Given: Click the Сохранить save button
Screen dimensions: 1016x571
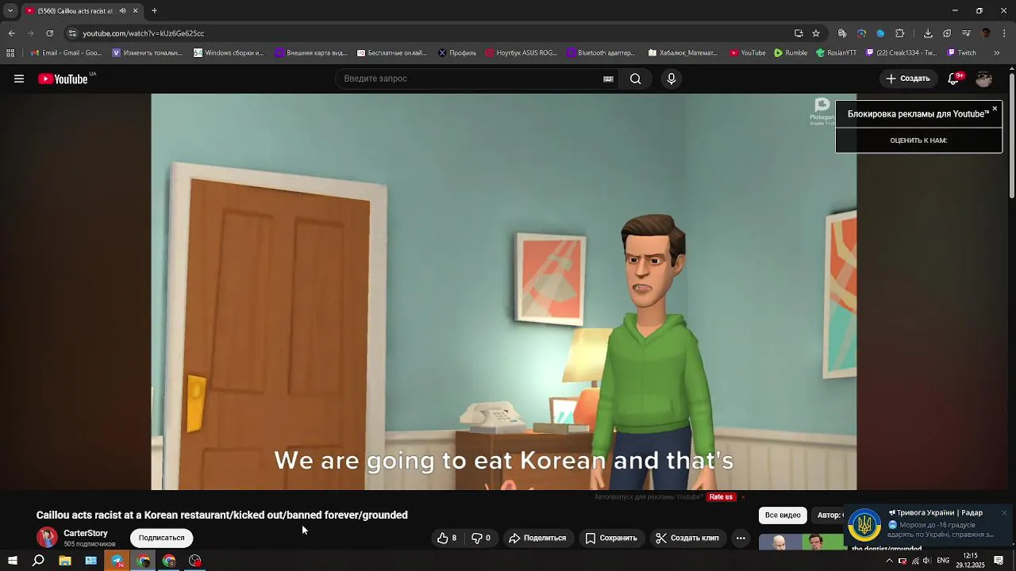Looking at the screenshot, I should pyautogui.click(x=611, y=538).
